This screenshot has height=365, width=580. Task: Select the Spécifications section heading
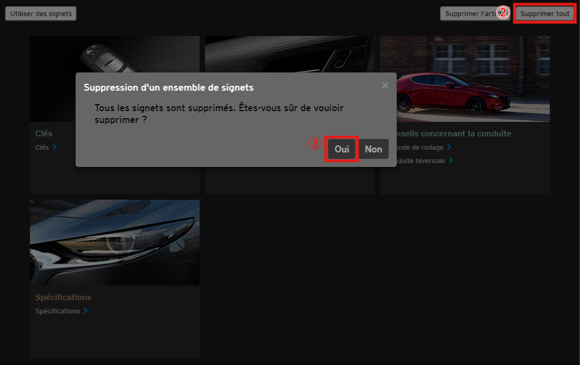pyautogui.click(x=63, y=297)
